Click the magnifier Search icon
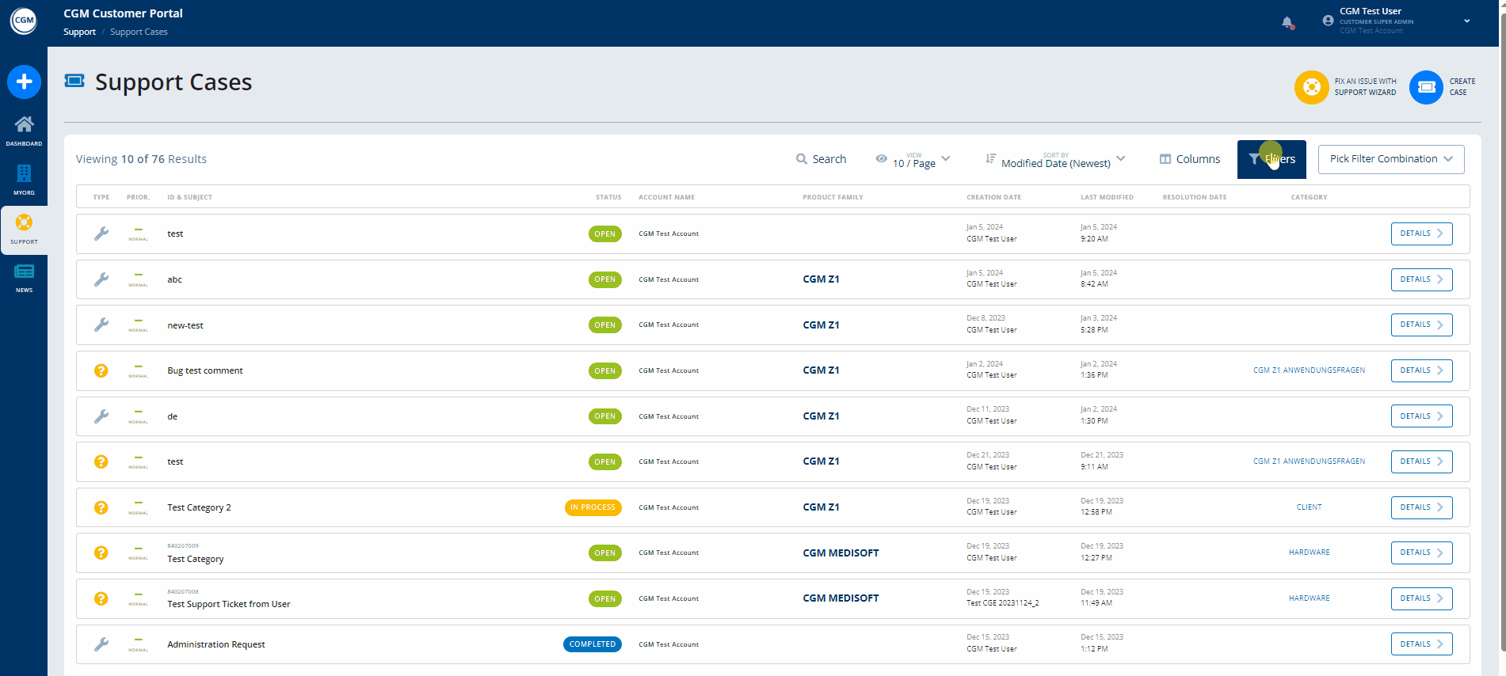The height and width of the screenshot is (676, 1506). tap(802, 159)
